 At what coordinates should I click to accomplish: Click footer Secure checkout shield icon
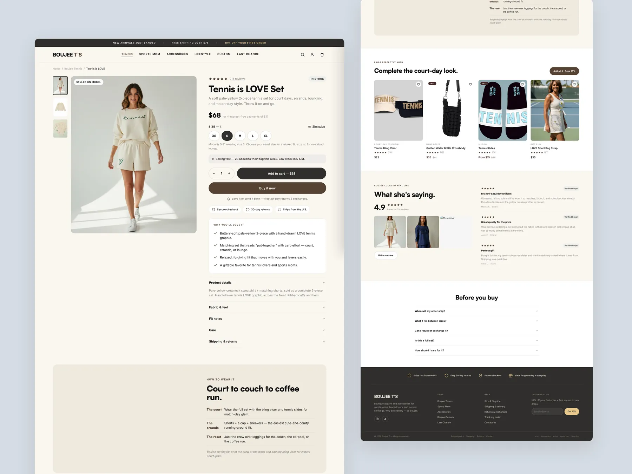[480, 376]
